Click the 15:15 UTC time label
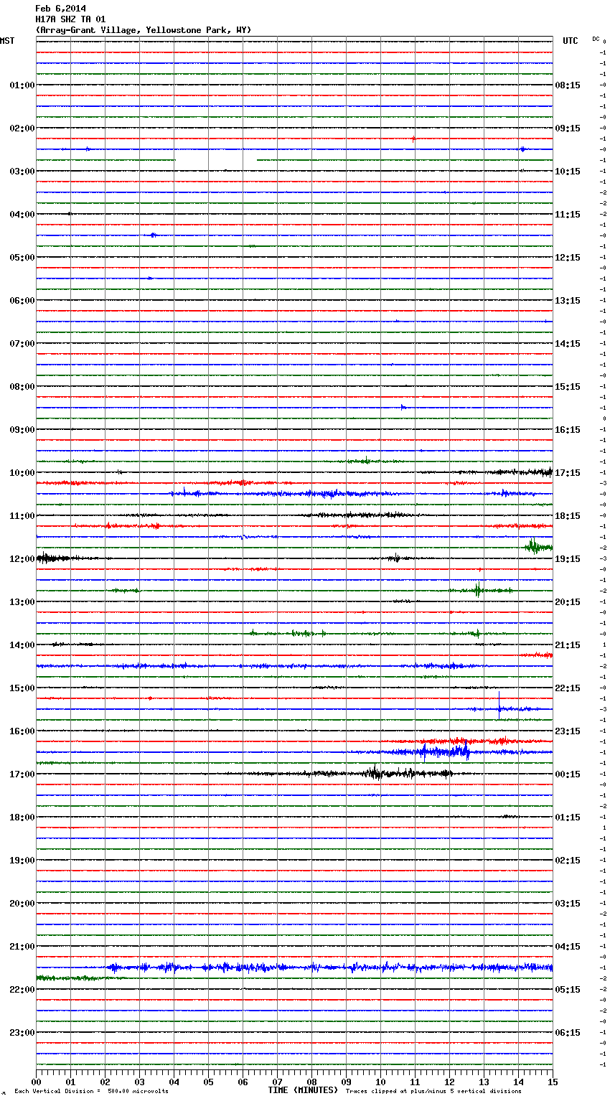Image resolution: width=610 pixels, height=1101 pixels. click(x=568, y=387)
